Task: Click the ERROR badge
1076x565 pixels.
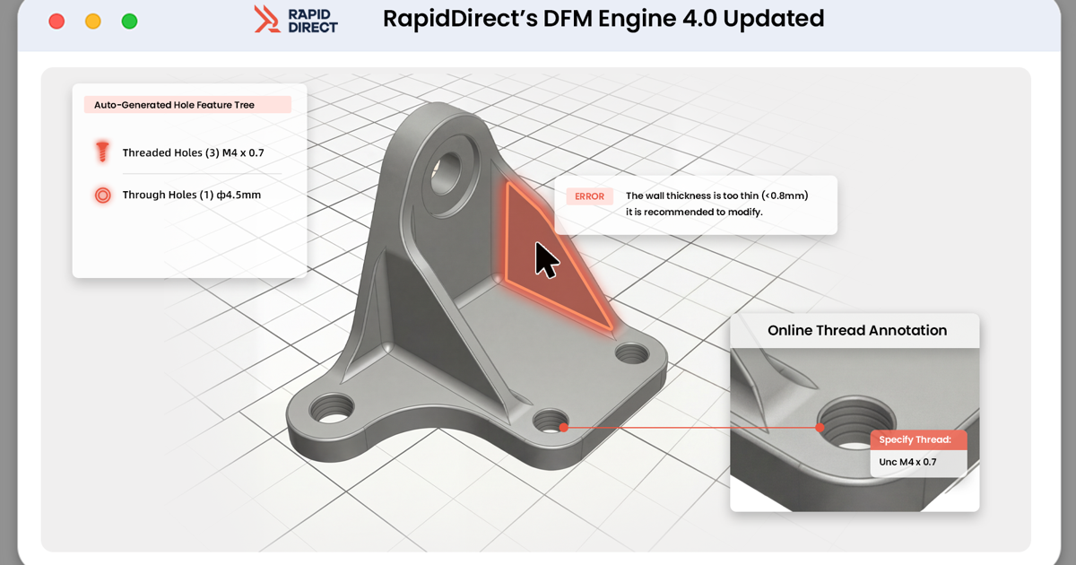Action: click(589, 196)
